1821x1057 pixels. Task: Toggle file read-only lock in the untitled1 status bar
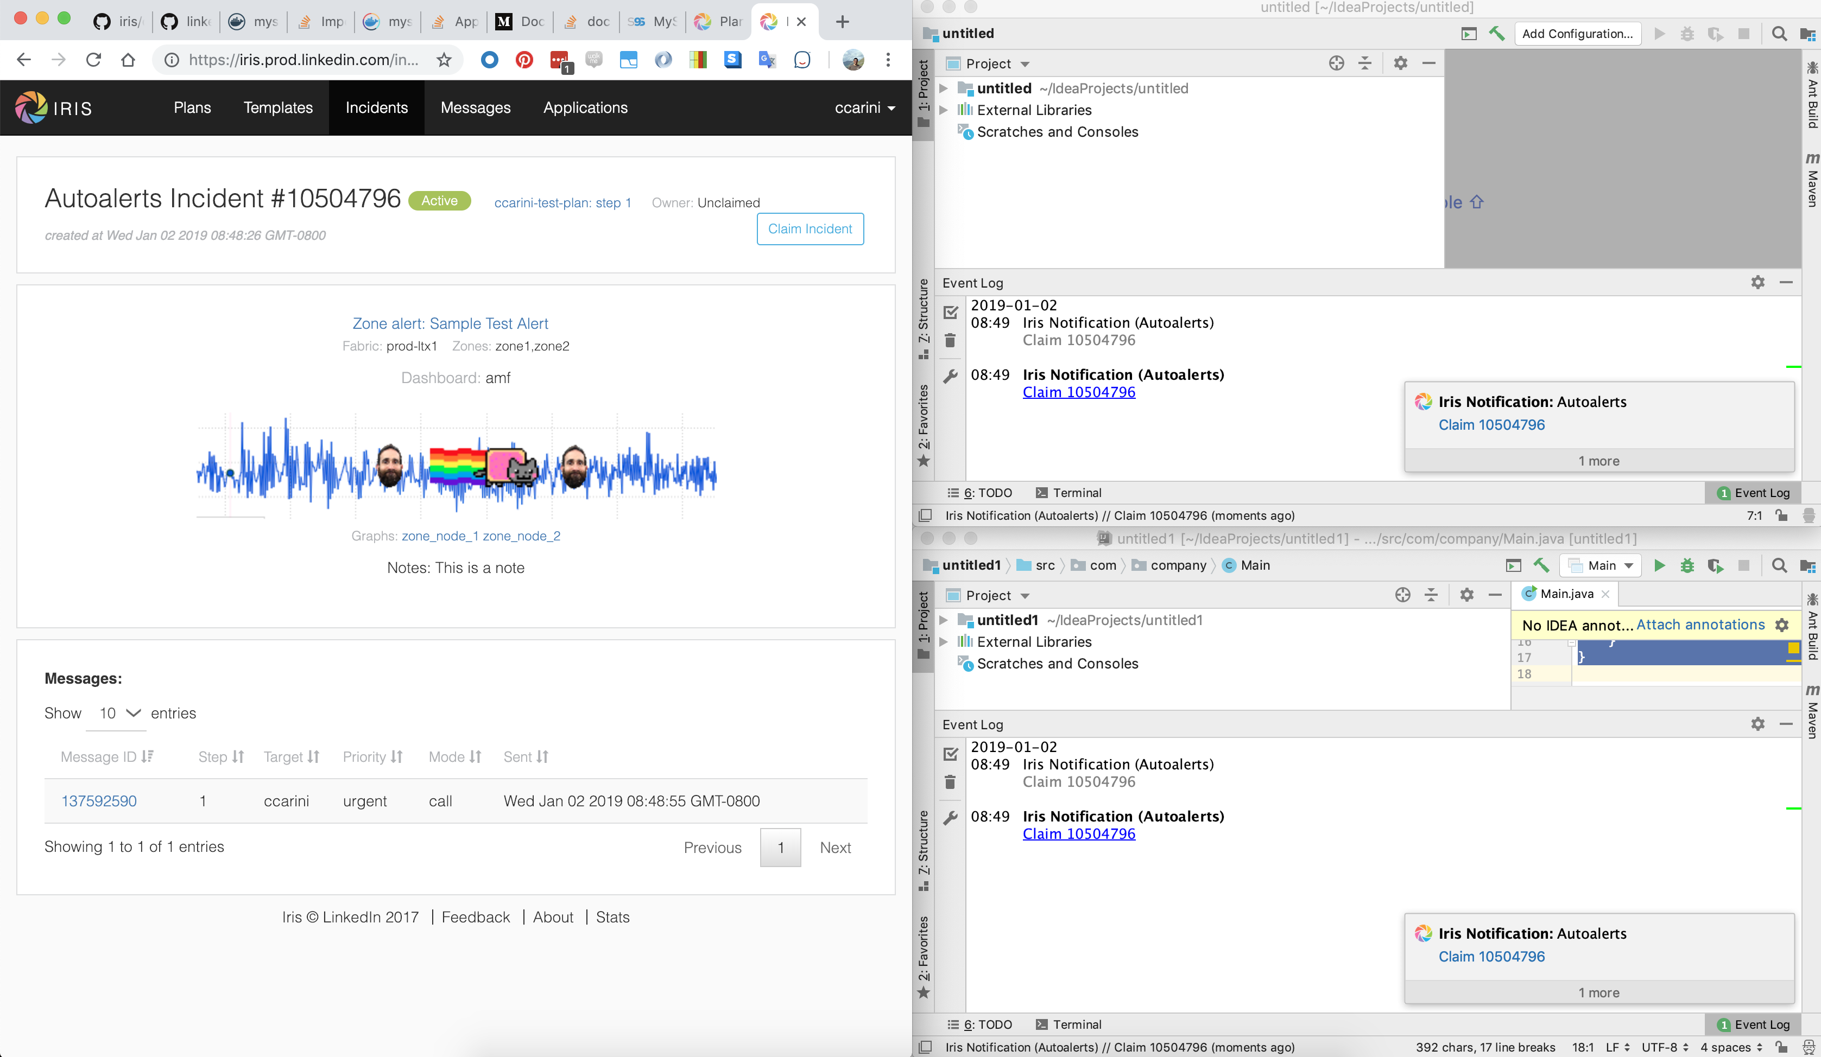(x=1781, y=1047)
